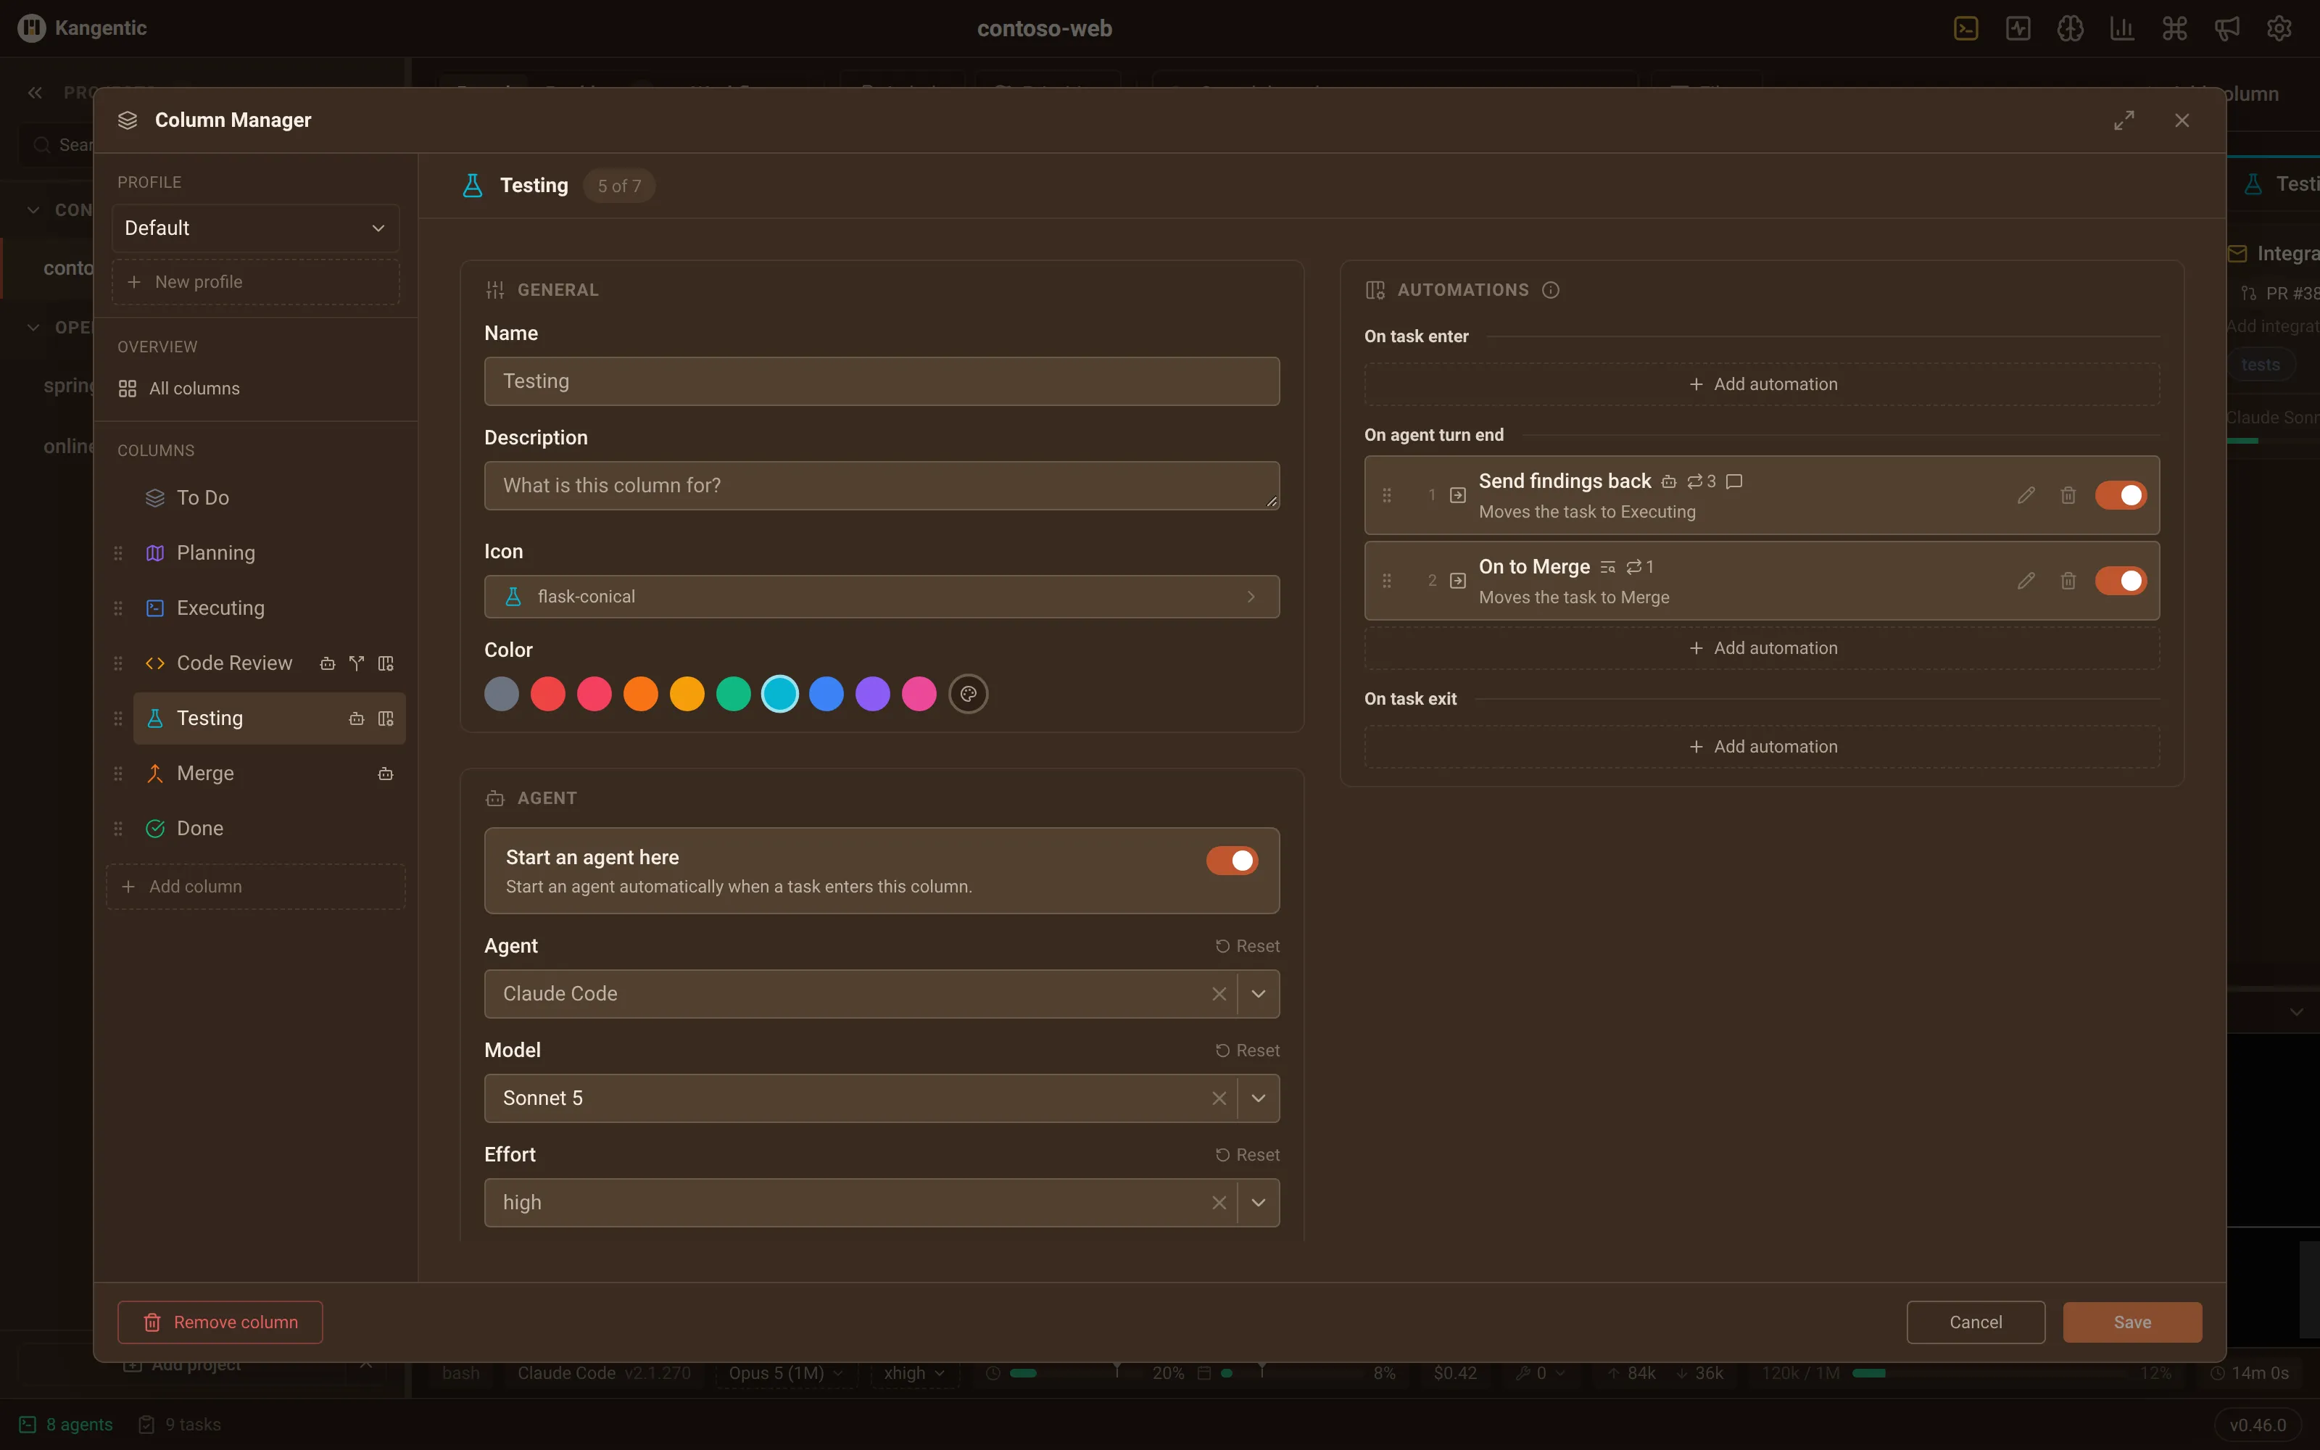
Task: Choose the purple color swatch
Action: point(872,695)
